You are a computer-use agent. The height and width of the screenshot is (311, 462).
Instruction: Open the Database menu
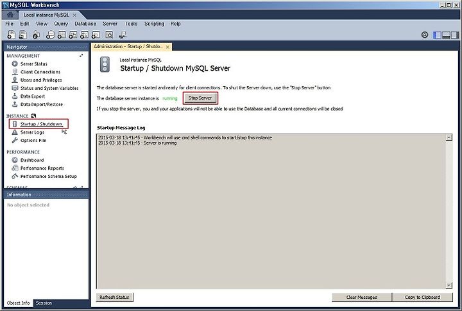[x=85, y=24]
